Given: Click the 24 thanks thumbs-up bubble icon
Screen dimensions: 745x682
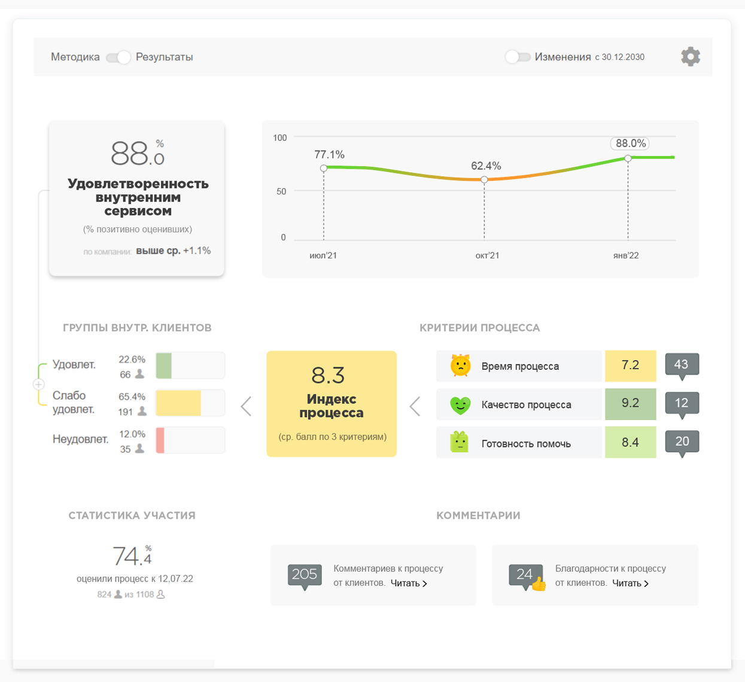Looking at the screenshot, I should 526,576.
